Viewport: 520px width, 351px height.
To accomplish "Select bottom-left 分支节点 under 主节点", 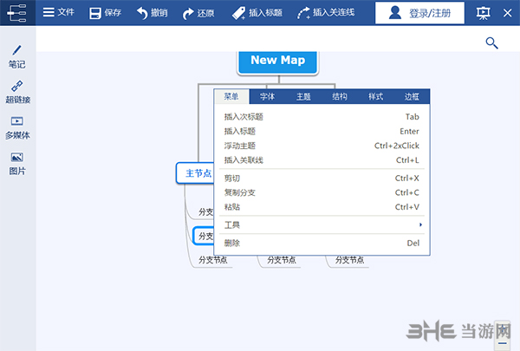I will coord(212,260).
